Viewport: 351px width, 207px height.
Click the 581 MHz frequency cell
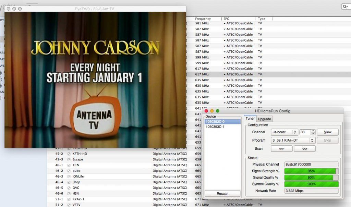pos(202,23)
